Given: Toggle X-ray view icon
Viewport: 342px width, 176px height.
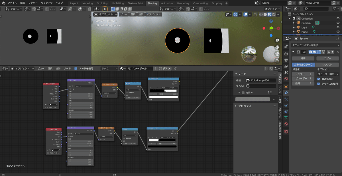Looking at the screenshot, I should 256,14.
